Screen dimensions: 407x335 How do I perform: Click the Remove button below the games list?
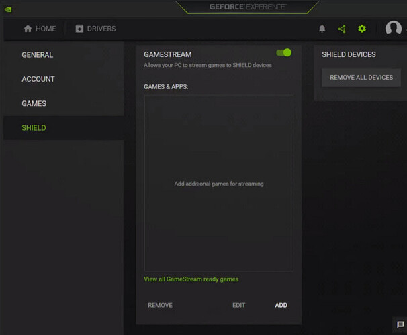click(x=160, y=305)
